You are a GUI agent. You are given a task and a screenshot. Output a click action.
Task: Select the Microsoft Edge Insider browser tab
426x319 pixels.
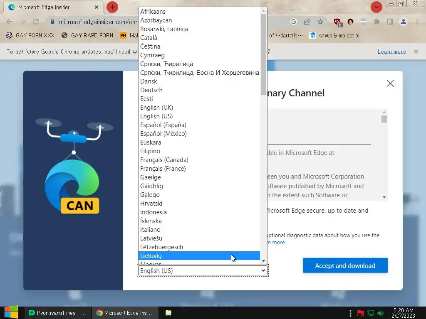pyautogui.click(x=53, y=7)
